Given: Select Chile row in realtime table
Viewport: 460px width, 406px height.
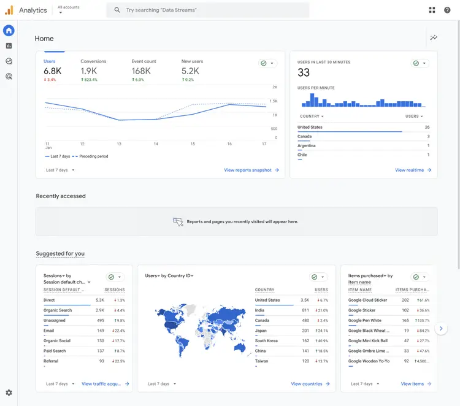Looking at the screenshot, I should (x=364, y=156).
